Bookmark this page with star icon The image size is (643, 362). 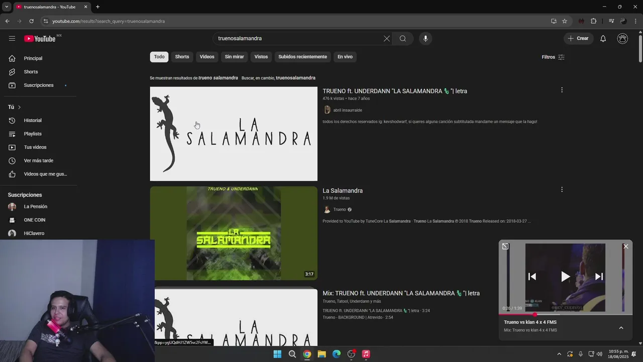pos(565,21)
